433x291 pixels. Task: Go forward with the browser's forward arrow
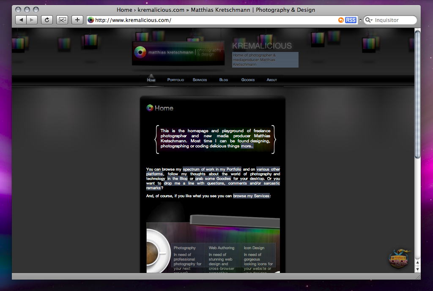click(x=32, y=20)
